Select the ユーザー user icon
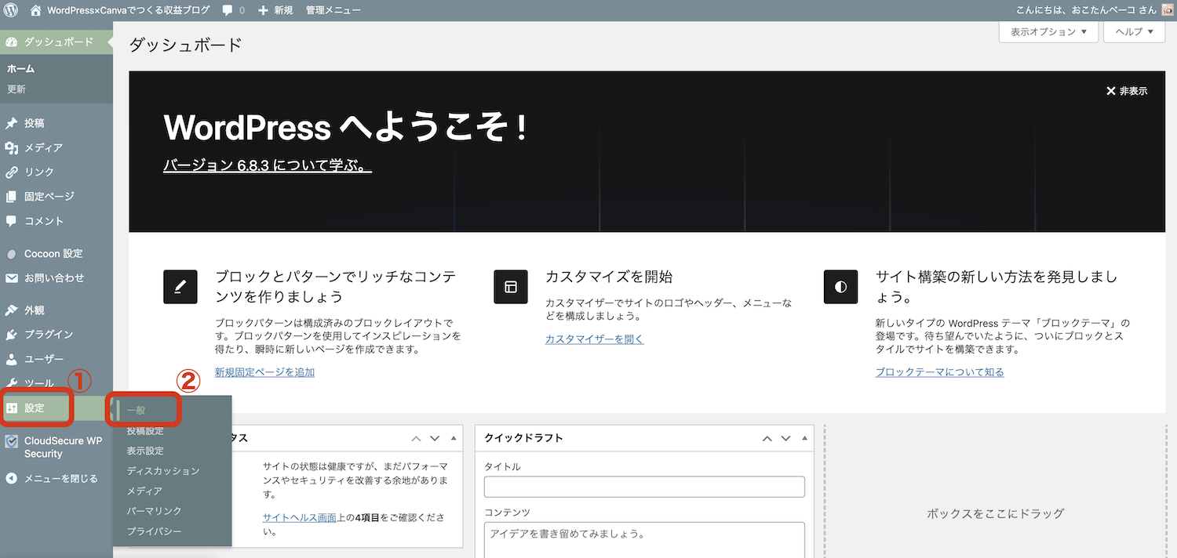Viewport: 1177px width, 558px height. [x=13, y=359]
